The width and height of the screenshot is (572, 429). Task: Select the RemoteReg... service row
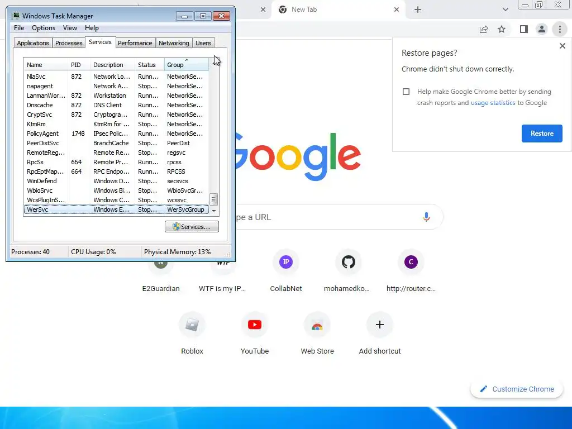tap(116, 152)
